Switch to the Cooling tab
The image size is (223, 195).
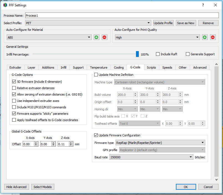click(x=119, y=67)
